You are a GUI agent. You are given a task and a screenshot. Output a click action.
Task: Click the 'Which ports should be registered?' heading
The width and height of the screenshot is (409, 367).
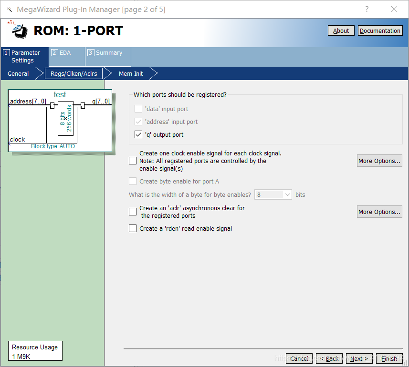(x=180, y=94)
